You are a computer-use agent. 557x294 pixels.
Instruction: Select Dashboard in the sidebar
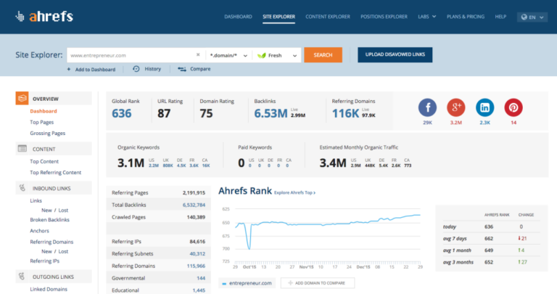(x=44, y=111)
